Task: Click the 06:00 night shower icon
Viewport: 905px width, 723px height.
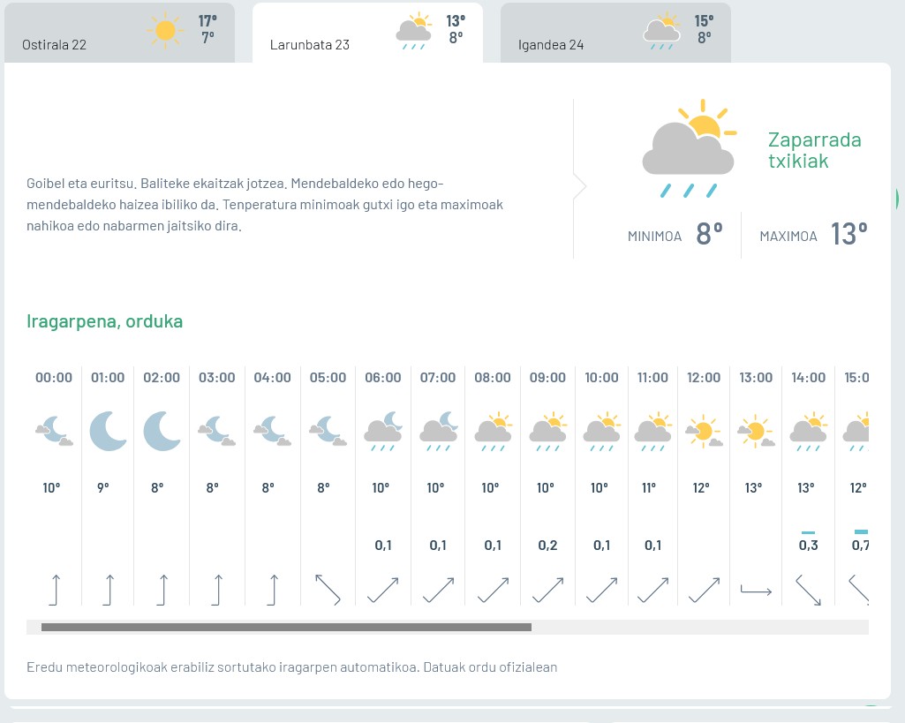Action: click(x=383, y=431)
